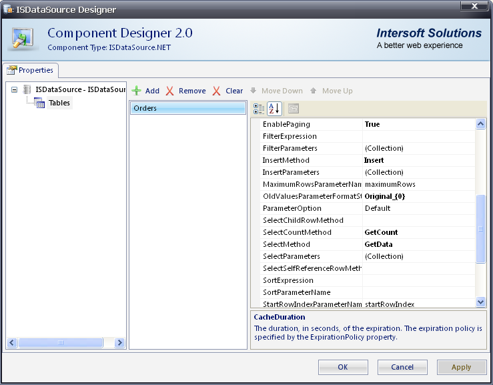Click the green plus Add icon
This screenshot has width=493, height=385.
136,91
